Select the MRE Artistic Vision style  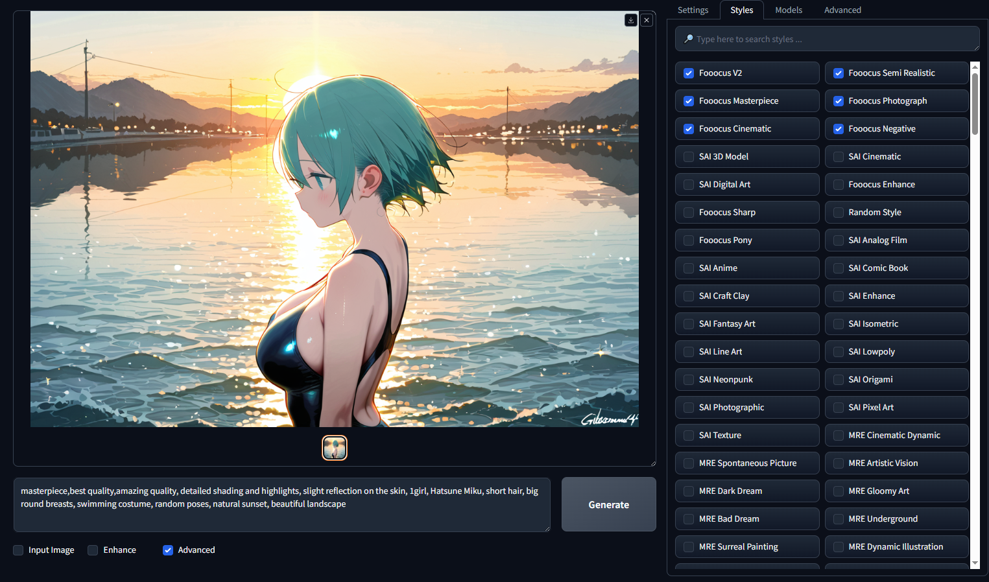[x=839, y=463]
